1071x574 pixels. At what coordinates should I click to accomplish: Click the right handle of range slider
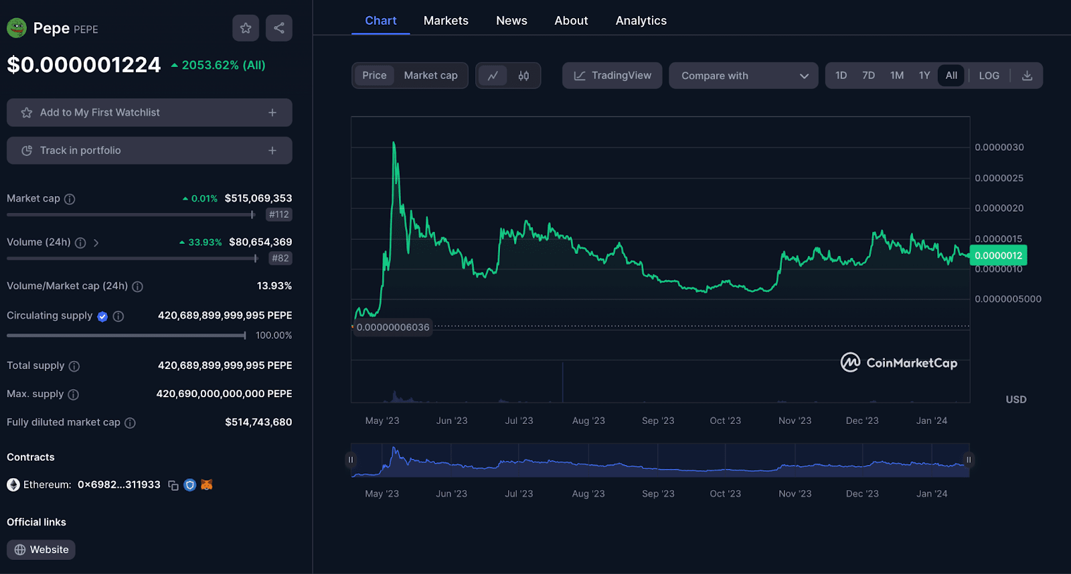pyautogui.click(x=968, y=460)
